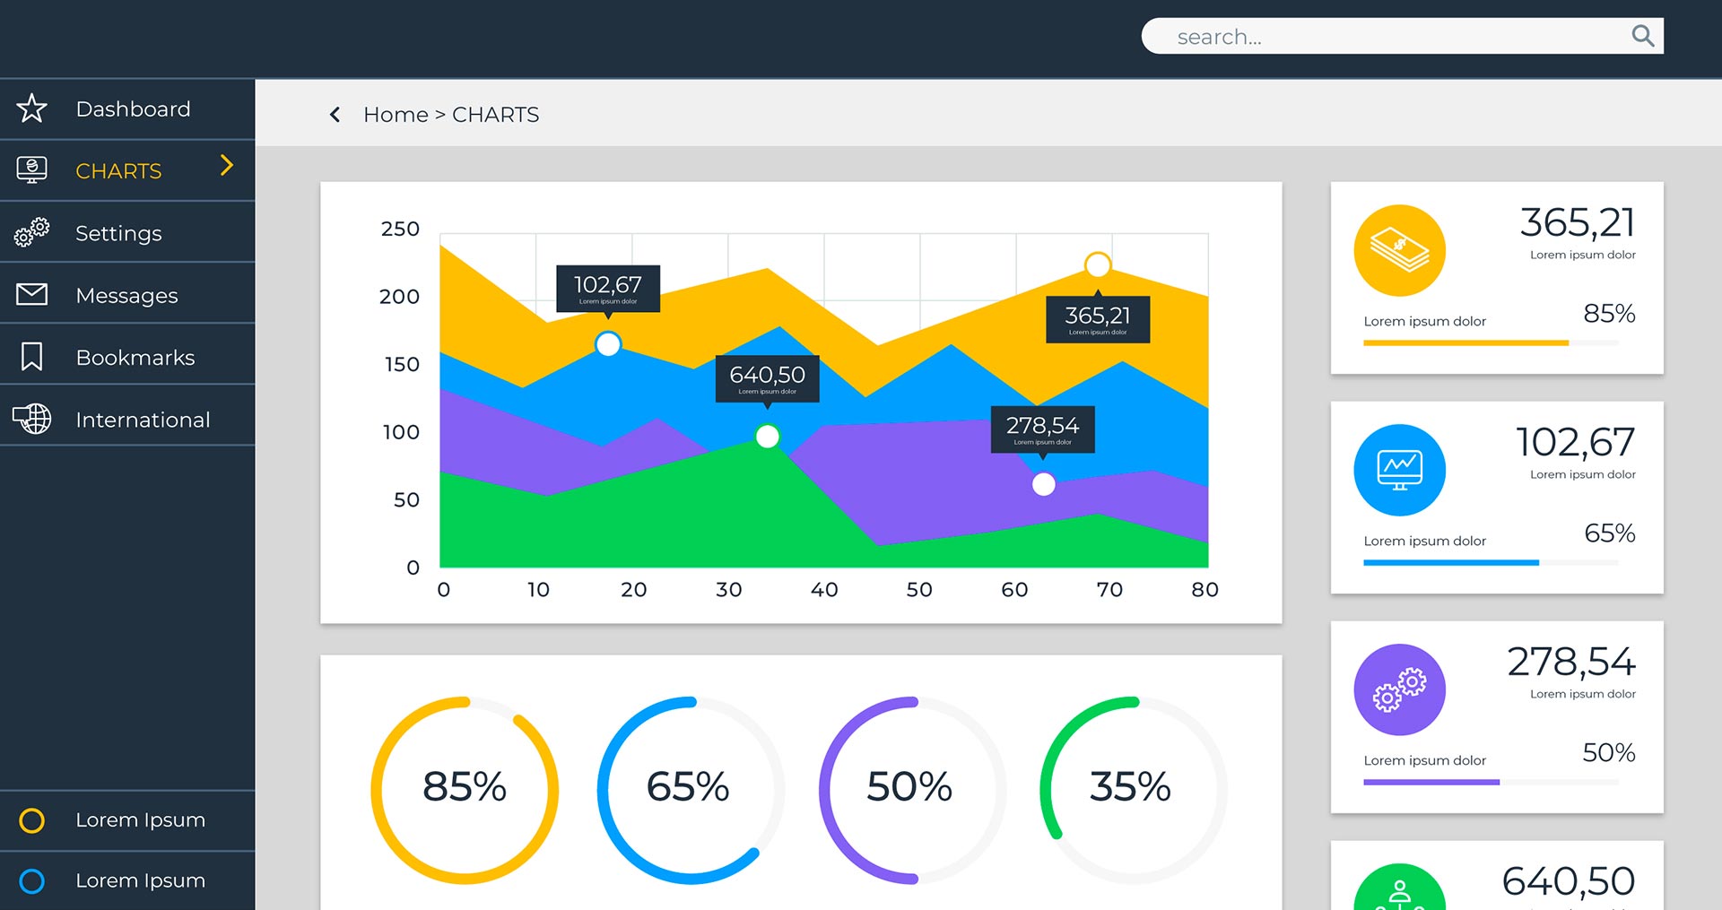Click the star icon beside Dashboard

[32, 108]
